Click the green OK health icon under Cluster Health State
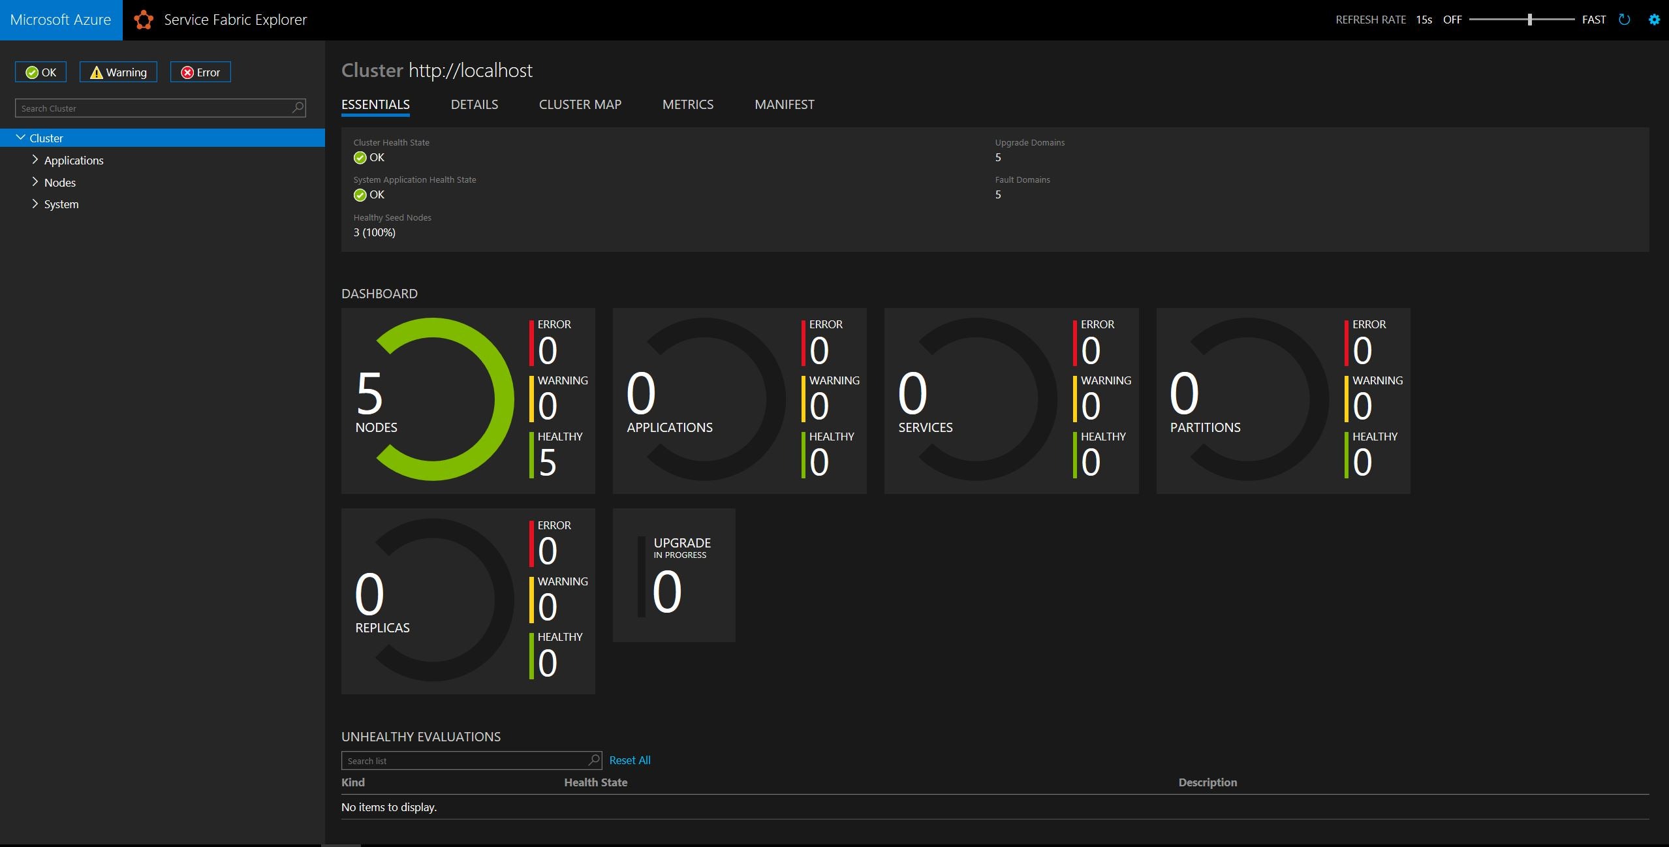This screenshot has width=1669, height=847. 360,157
